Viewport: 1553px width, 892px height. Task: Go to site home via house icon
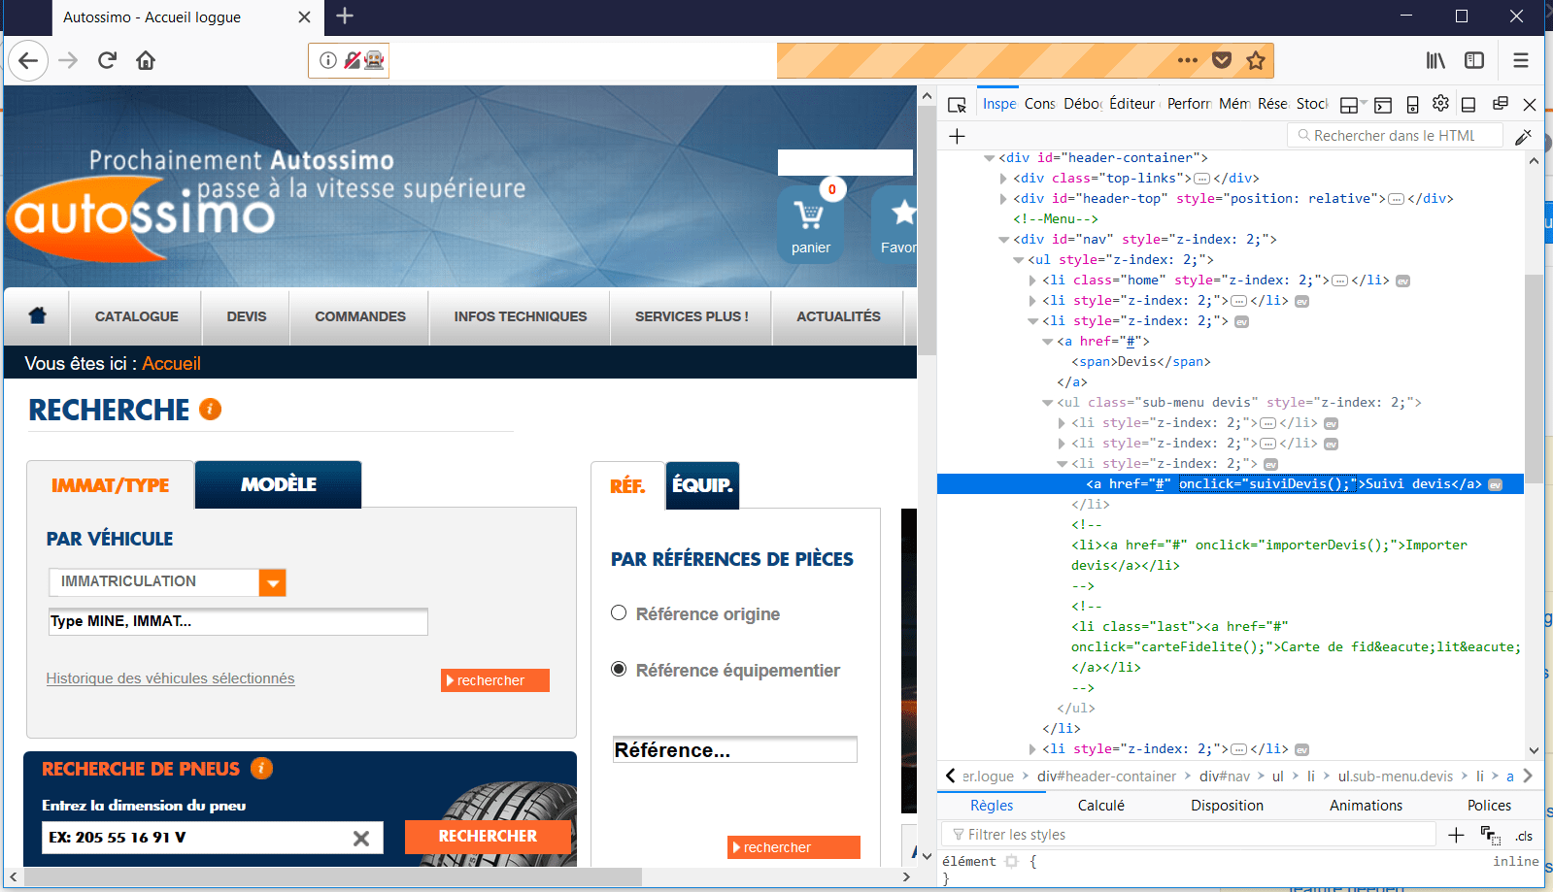(38, 315)
